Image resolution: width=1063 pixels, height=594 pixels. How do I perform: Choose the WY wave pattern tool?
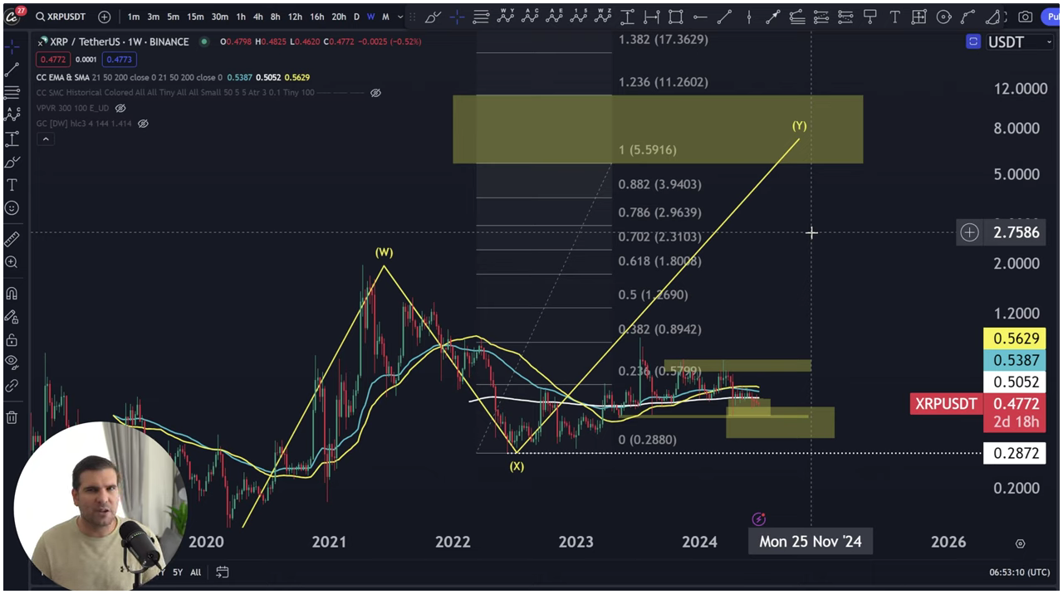click(505, 17)
